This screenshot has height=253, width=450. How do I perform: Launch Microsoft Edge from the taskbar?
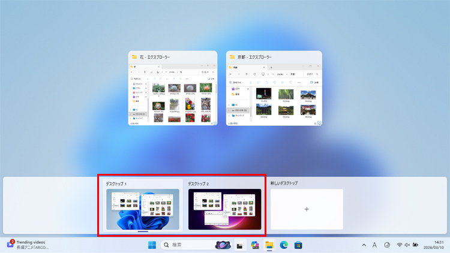pyautogui.click(x=284, y=245)
